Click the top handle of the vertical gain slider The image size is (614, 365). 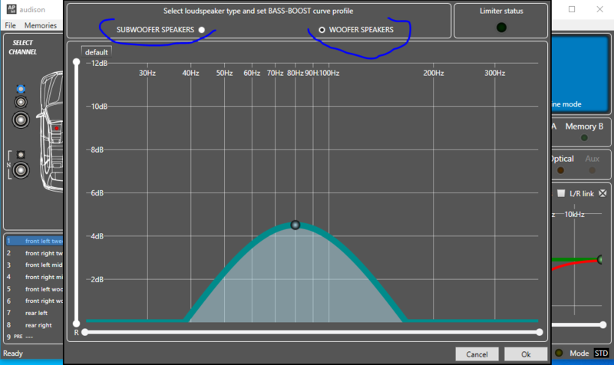[76, 62]
